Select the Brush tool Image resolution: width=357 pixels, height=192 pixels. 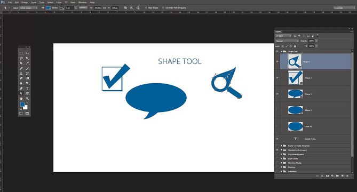tap(27, 68)
